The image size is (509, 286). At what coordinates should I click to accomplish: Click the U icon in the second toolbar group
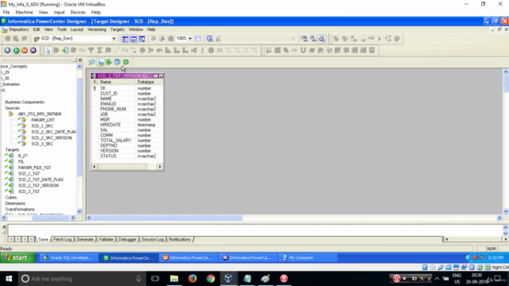(x=303, y=50)
